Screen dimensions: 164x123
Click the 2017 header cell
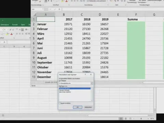pos(64,19)
